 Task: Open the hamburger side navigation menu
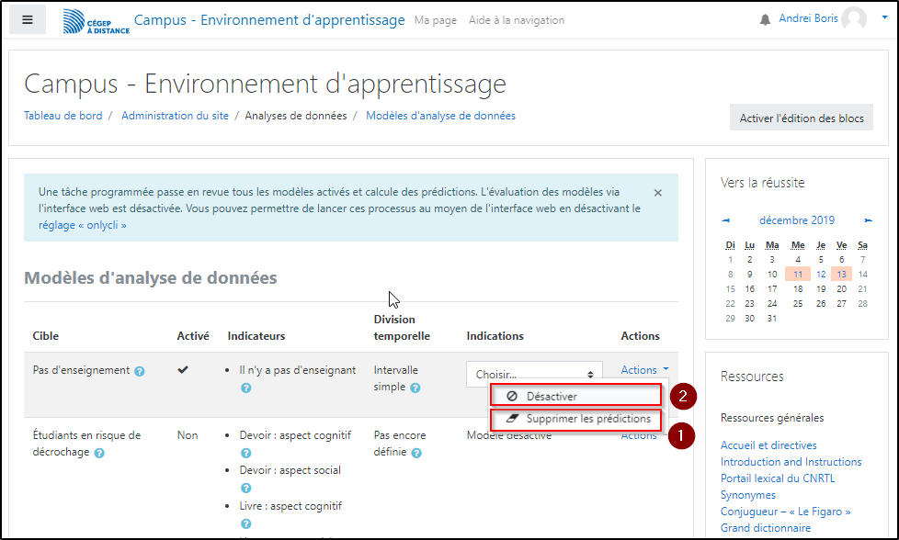pos(28,20)
